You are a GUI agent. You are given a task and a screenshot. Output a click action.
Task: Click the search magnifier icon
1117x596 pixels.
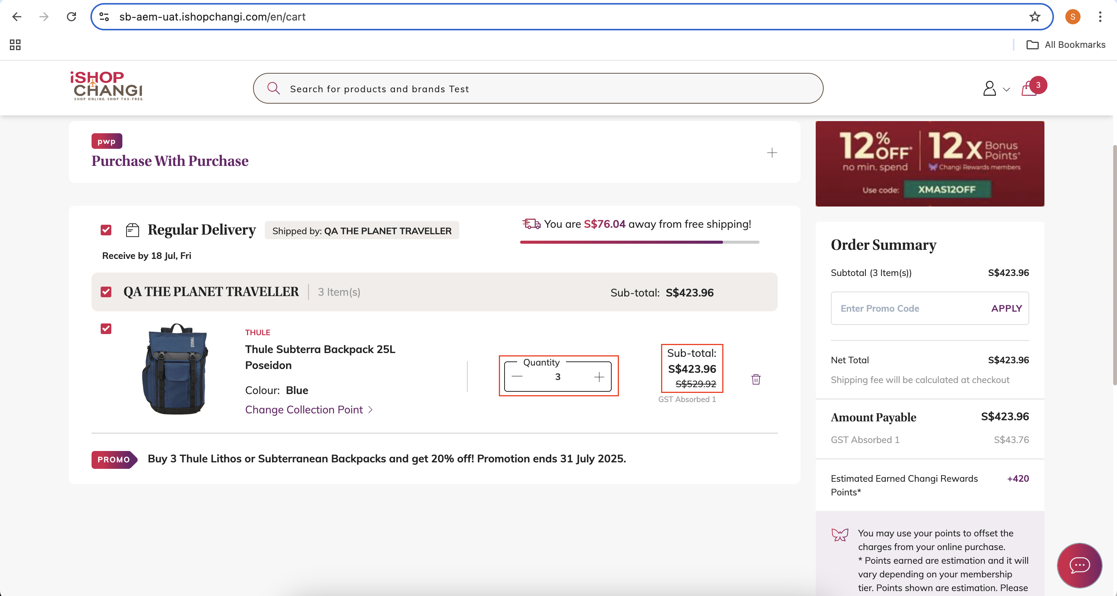(x=274, y=88)
